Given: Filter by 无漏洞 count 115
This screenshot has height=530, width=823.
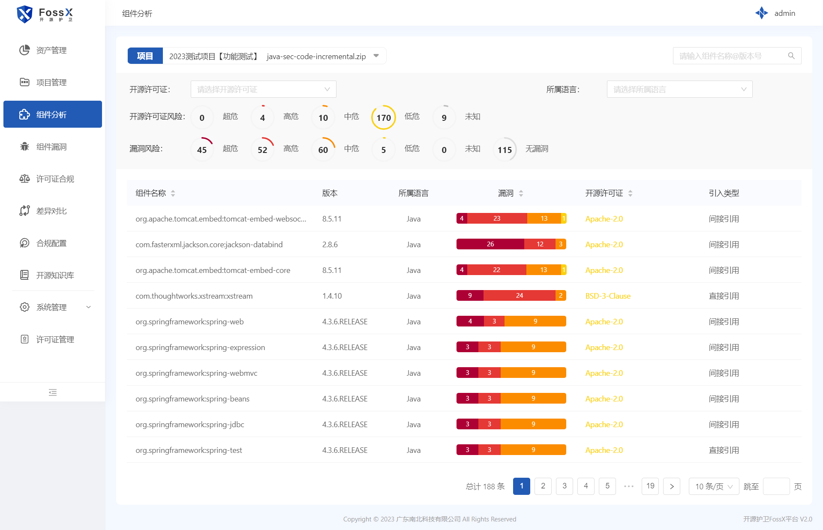Looking at the screenshot, I should (505, 149).
